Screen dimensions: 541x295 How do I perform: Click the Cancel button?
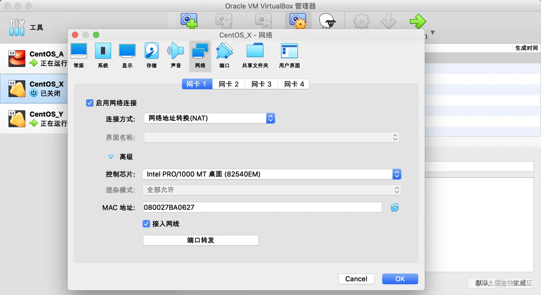[x=356, y=279]
